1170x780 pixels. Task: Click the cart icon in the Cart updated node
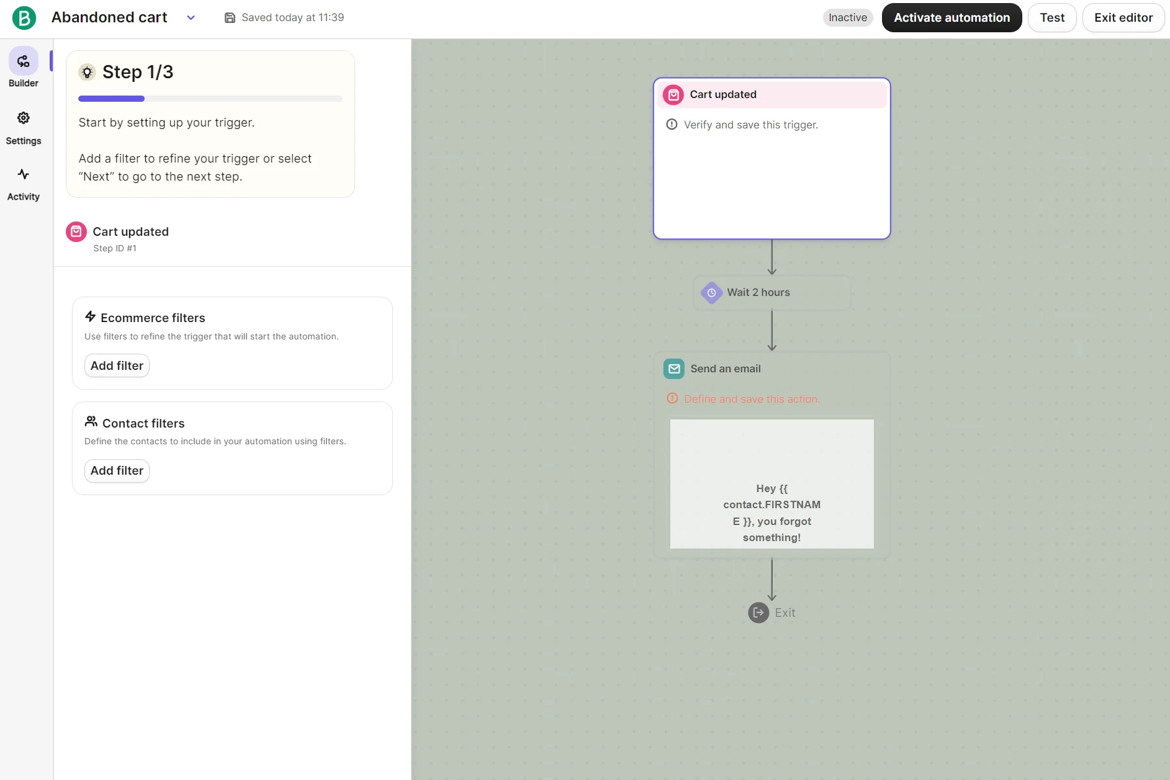click(x=673, y=95)
